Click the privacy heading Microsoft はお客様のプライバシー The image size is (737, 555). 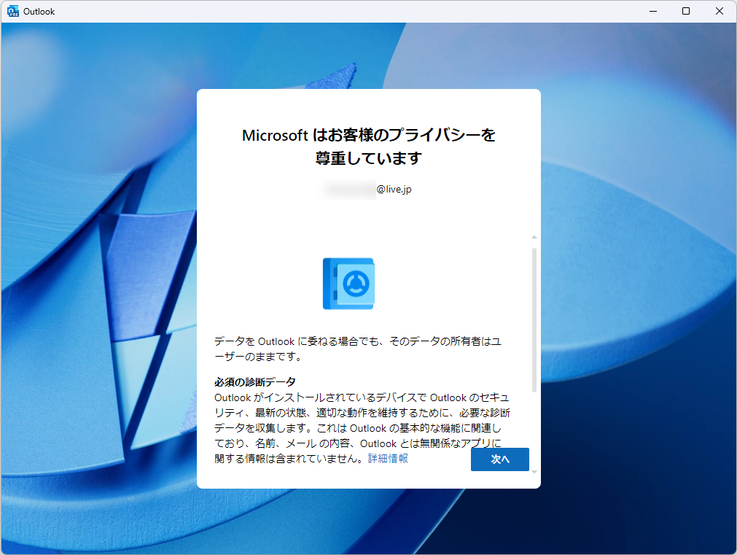tap(368, 135)
